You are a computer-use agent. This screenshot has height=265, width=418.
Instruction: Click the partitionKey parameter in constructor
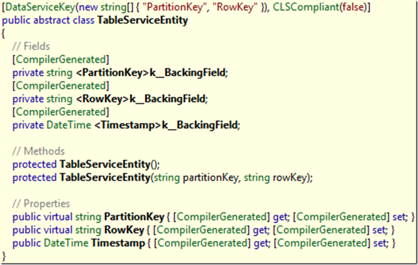(210, 177)
